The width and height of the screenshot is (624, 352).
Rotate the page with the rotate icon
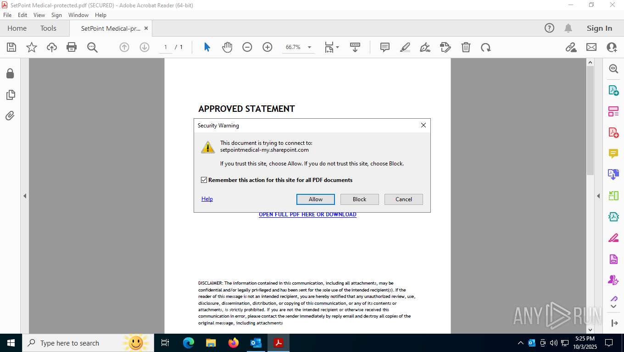[486, 47]
